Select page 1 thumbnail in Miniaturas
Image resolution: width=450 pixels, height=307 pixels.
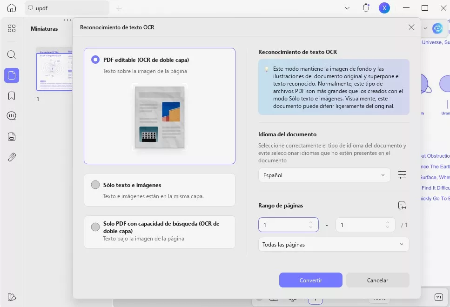click(54, 69)
